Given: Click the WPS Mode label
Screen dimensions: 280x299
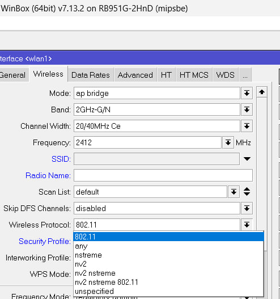Looking at the screenshot, I should tap(50, 274).
